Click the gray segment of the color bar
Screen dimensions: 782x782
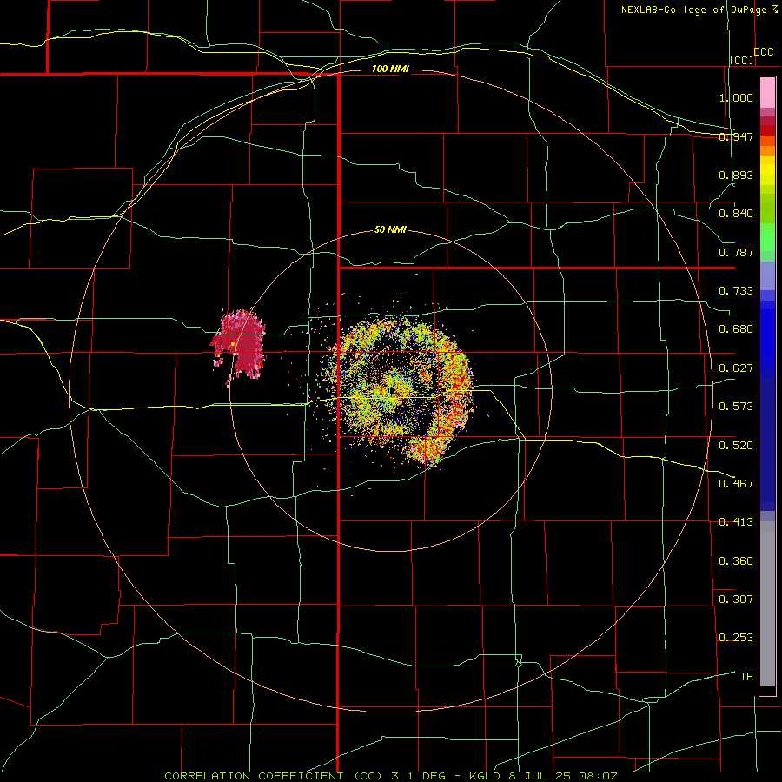(x=767, y=604)
